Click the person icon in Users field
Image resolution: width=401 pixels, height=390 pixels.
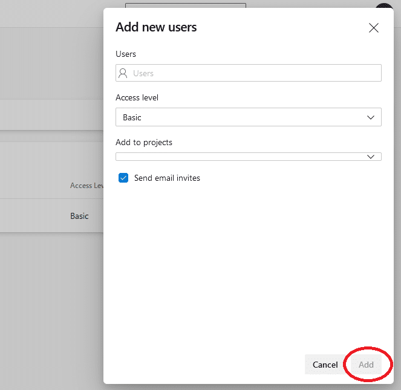[x=123, y=73]
